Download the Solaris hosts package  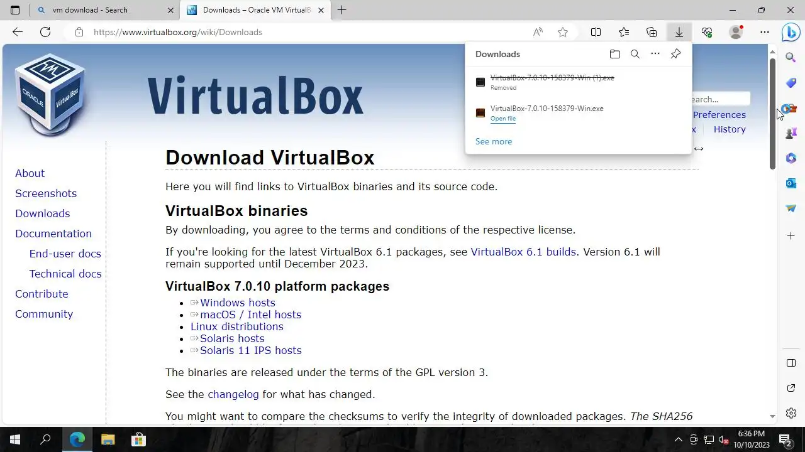coord(232,338)
